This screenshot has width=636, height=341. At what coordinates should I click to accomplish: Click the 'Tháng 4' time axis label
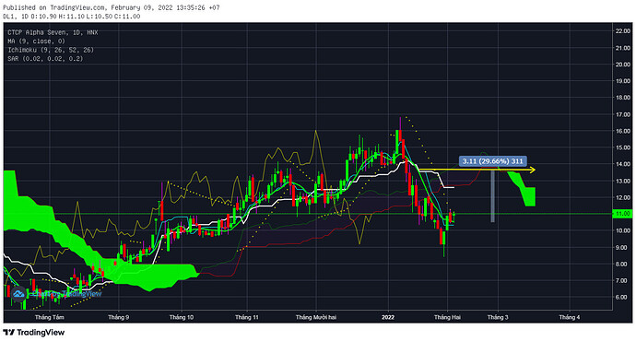[x=570, y=317]
